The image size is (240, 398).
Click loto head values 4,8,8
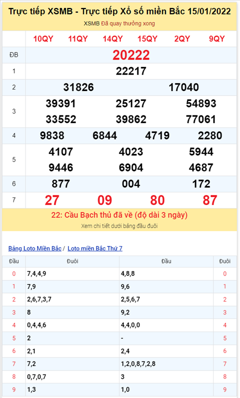(128, 273)
